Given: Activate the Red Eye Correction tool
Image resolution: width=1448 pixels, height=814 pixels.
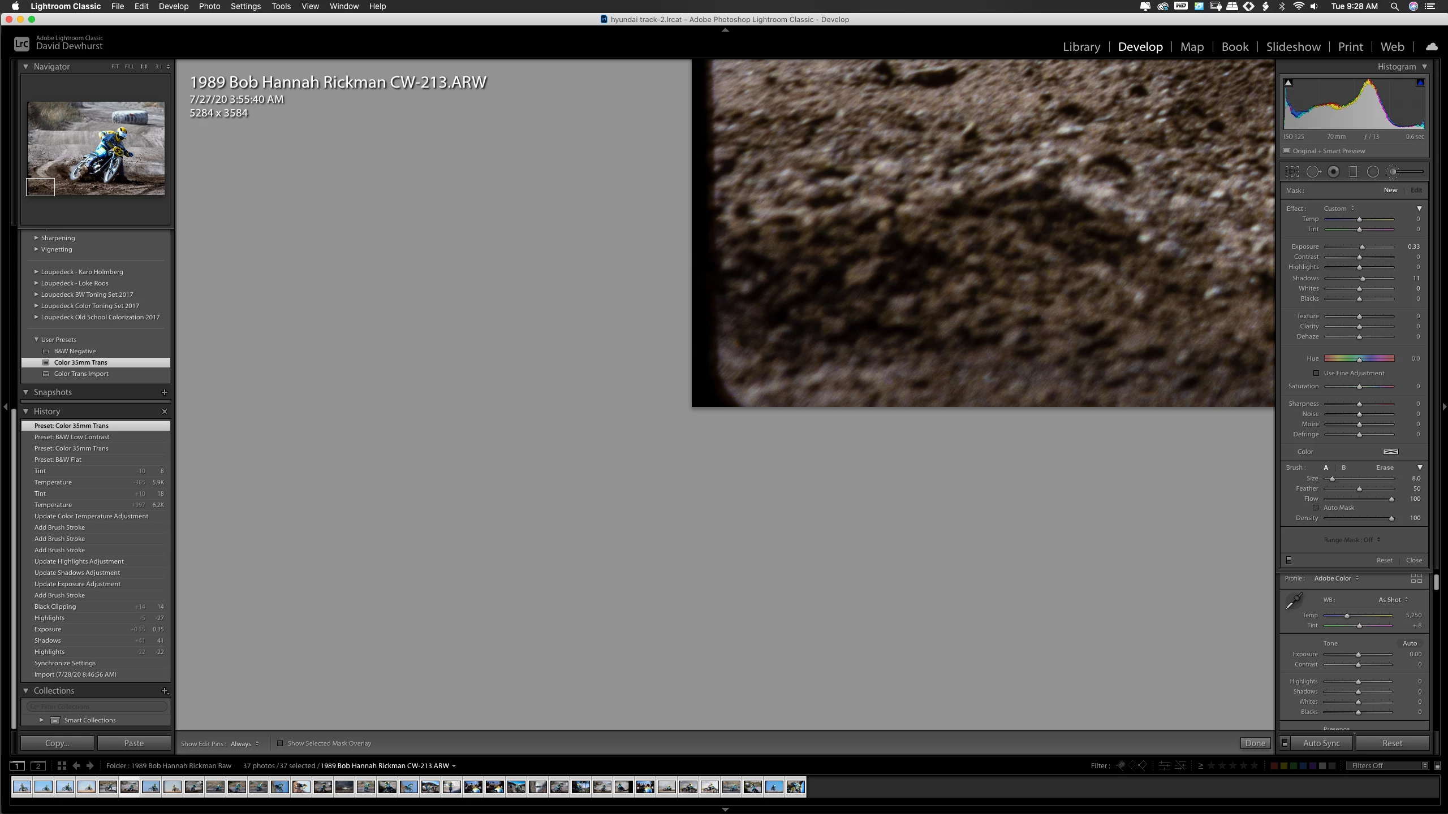Looking at the screenshot, I should pyautogui.click(x=1333, y=172).
